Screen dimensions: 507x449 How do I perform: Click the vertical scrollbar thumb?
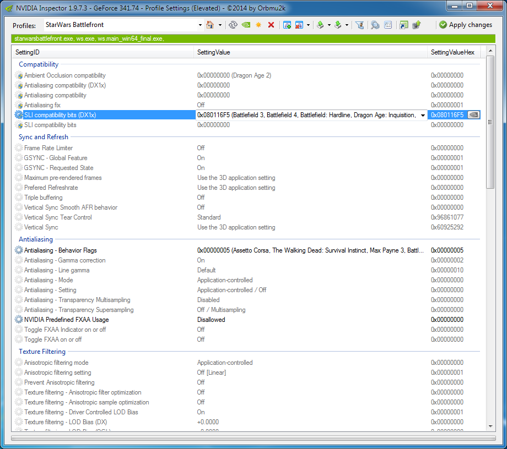pyautogui.click(x=490, y=122)
